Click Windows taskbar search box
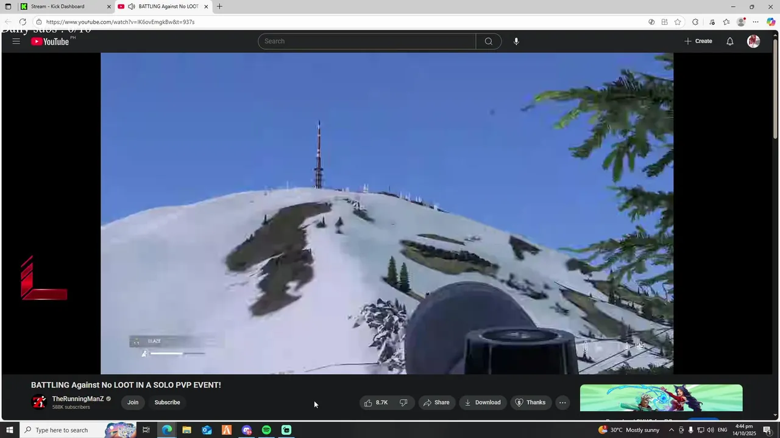This screenshot has width=780, height=438. pyautogui.click(x=62, y=430)
